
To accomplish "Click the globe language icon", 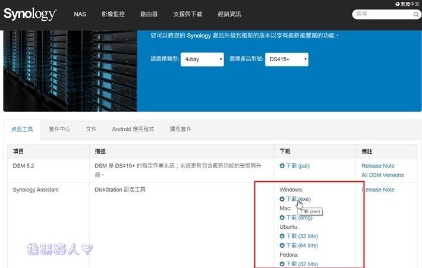I will pos(397,4).
